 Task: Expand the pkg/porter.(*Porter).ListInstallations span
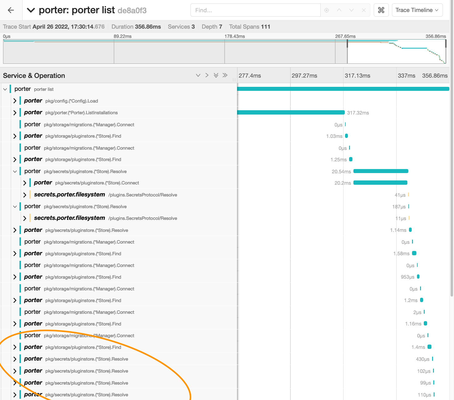15,112
